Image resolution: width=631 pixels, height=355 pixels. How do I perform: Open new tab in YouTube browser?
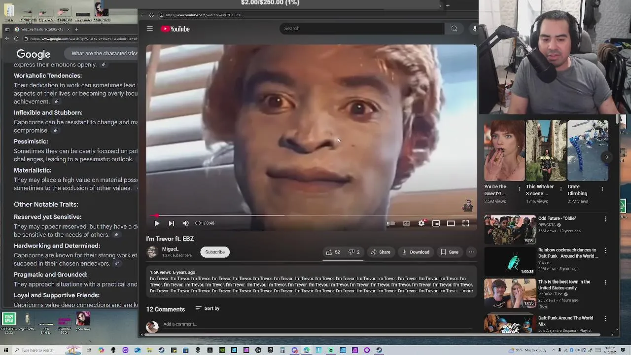click(448, 6)
